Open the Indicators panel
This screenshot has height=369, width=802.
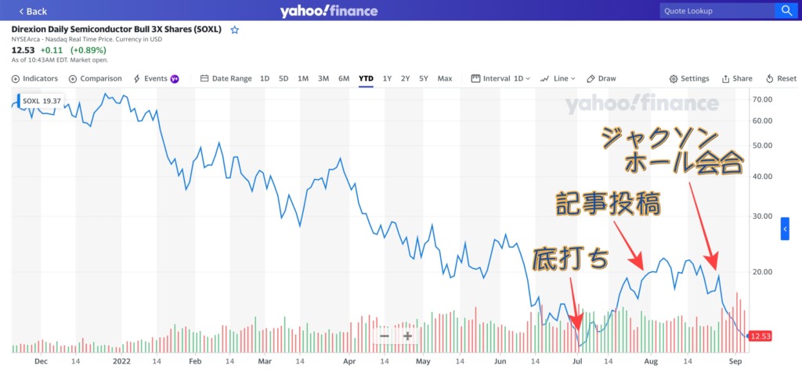pyautogui.click(x=34, y=79)
